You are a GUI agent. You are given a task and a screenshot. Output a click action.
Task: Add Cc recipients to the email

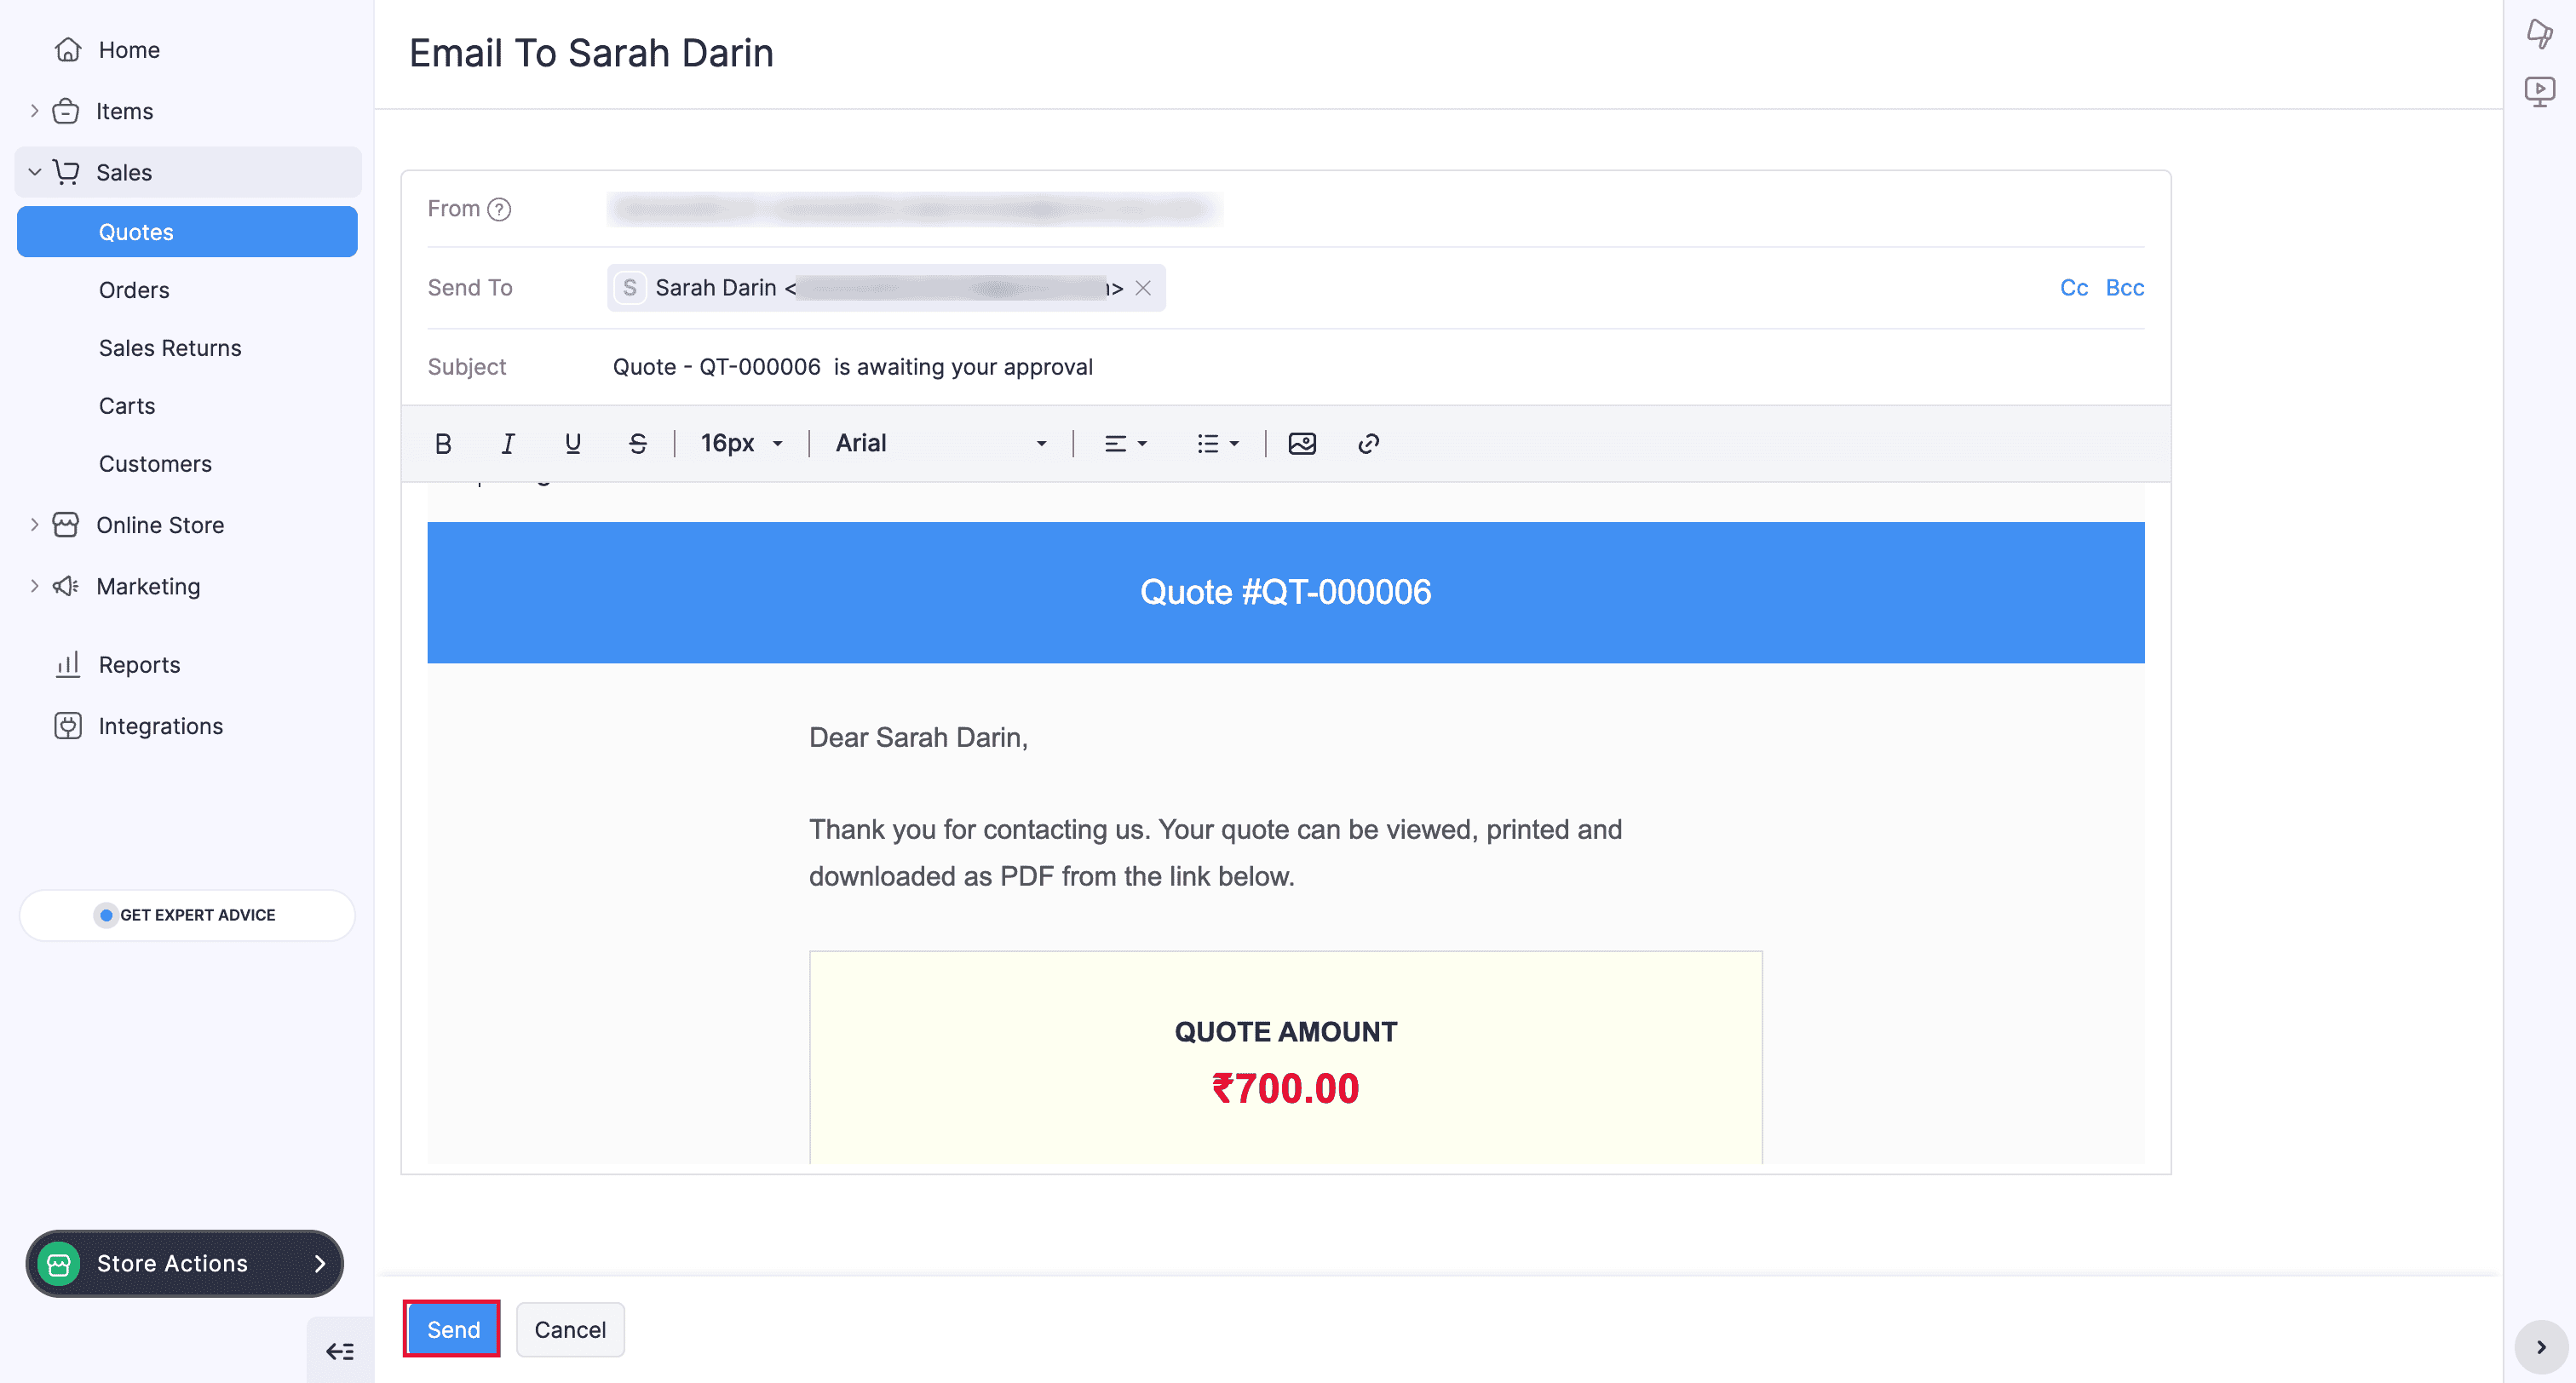2074,287
